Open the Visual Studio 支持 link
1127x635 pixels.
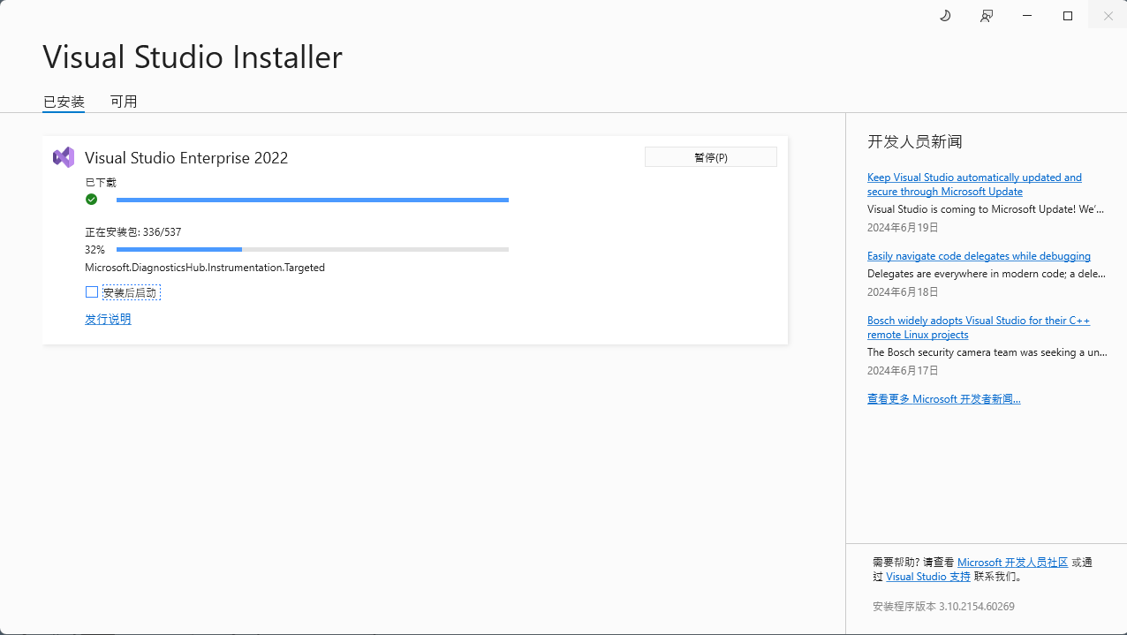point(928,577)
